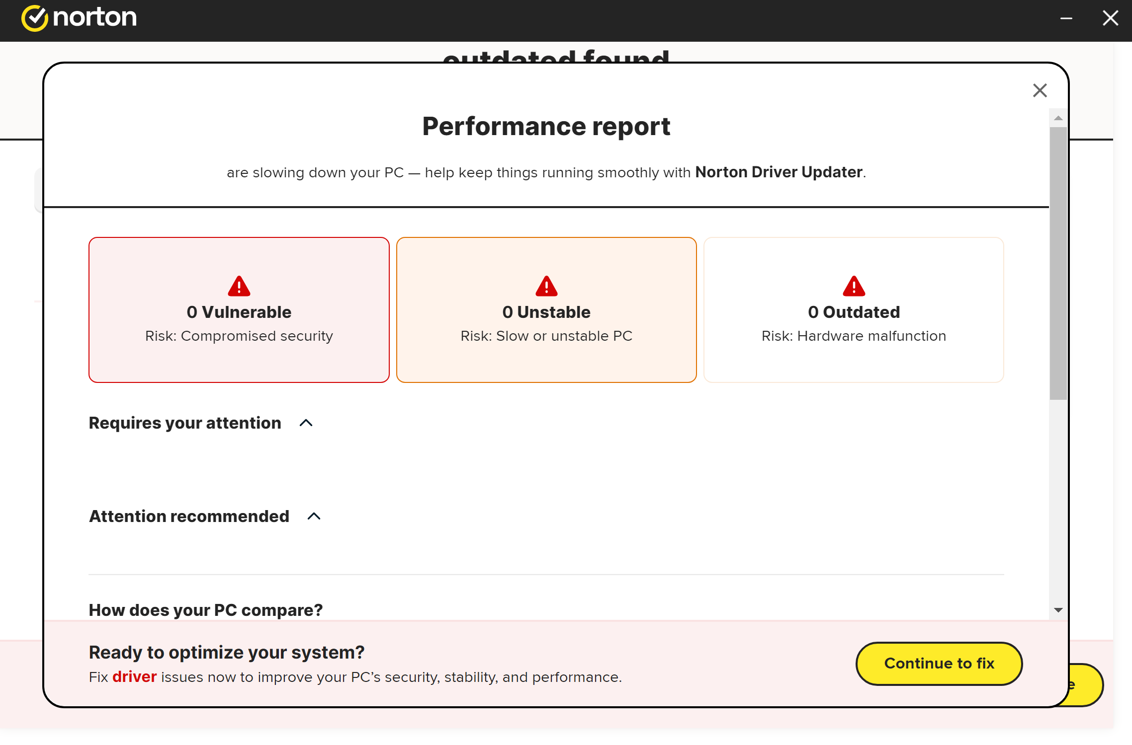The image size is (1132, 745).
Task: Close the Norton application window
Action: click(x=1110, y=19)
